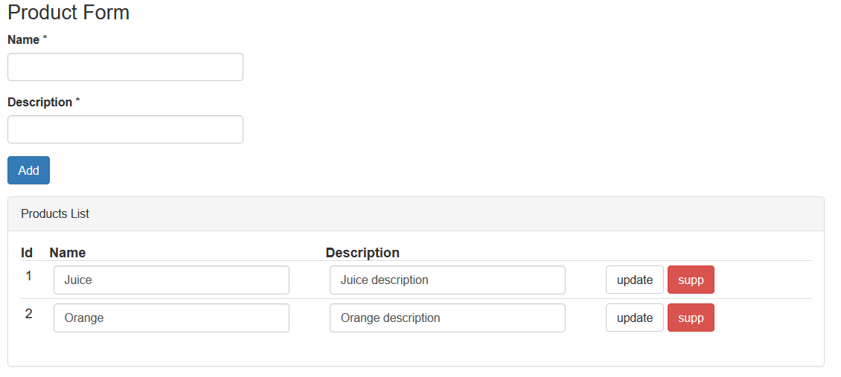Screen dimensions: 841x377
Task: Select the Juice name input
Action: coord(172,280)
